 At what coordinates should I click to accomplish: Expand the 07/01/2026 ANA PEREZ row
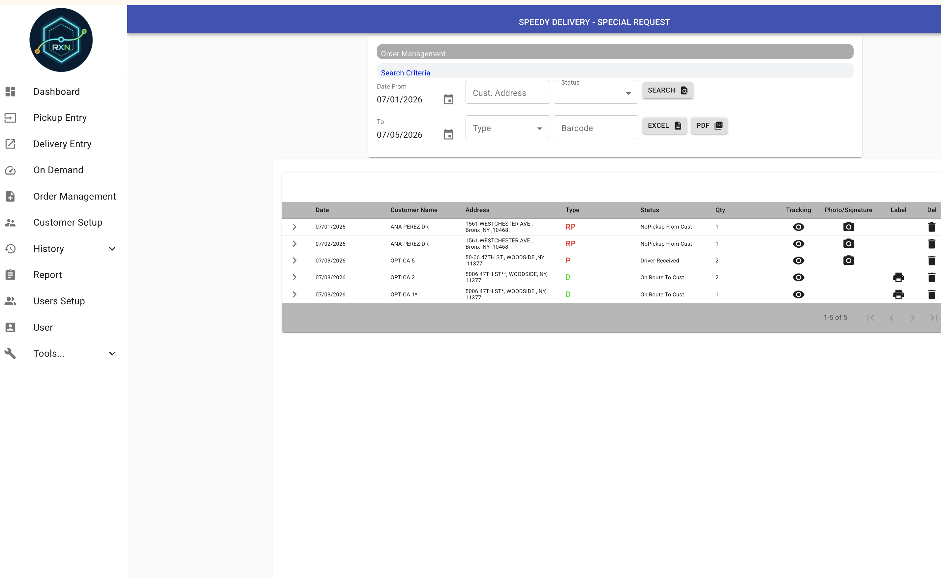tap(294, 227)
